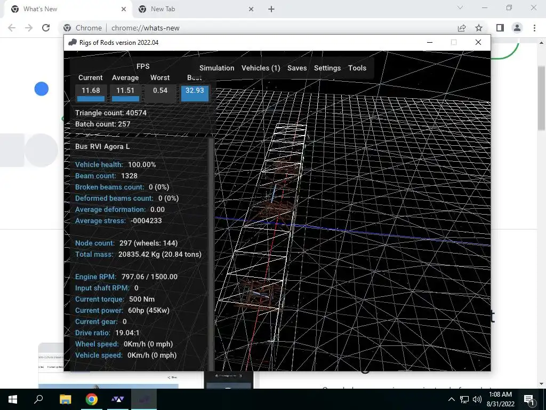Click the Total mass 20835.42 Kg row

click(138, 254)
